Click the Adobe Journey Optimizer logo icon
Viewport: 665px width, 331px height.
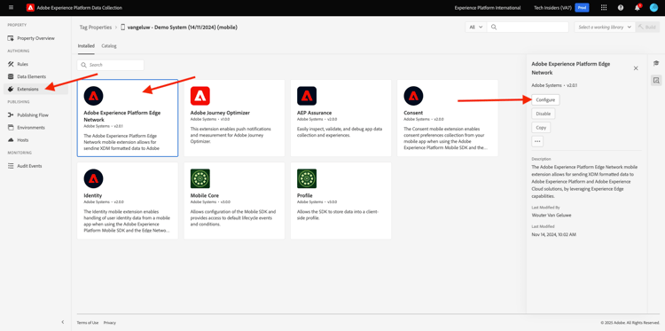pyautogui.click(x=200, y=96)
